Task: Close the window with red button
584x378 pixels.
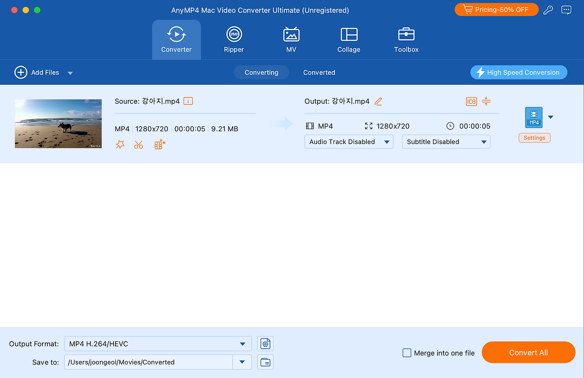Action: point(14,10)
